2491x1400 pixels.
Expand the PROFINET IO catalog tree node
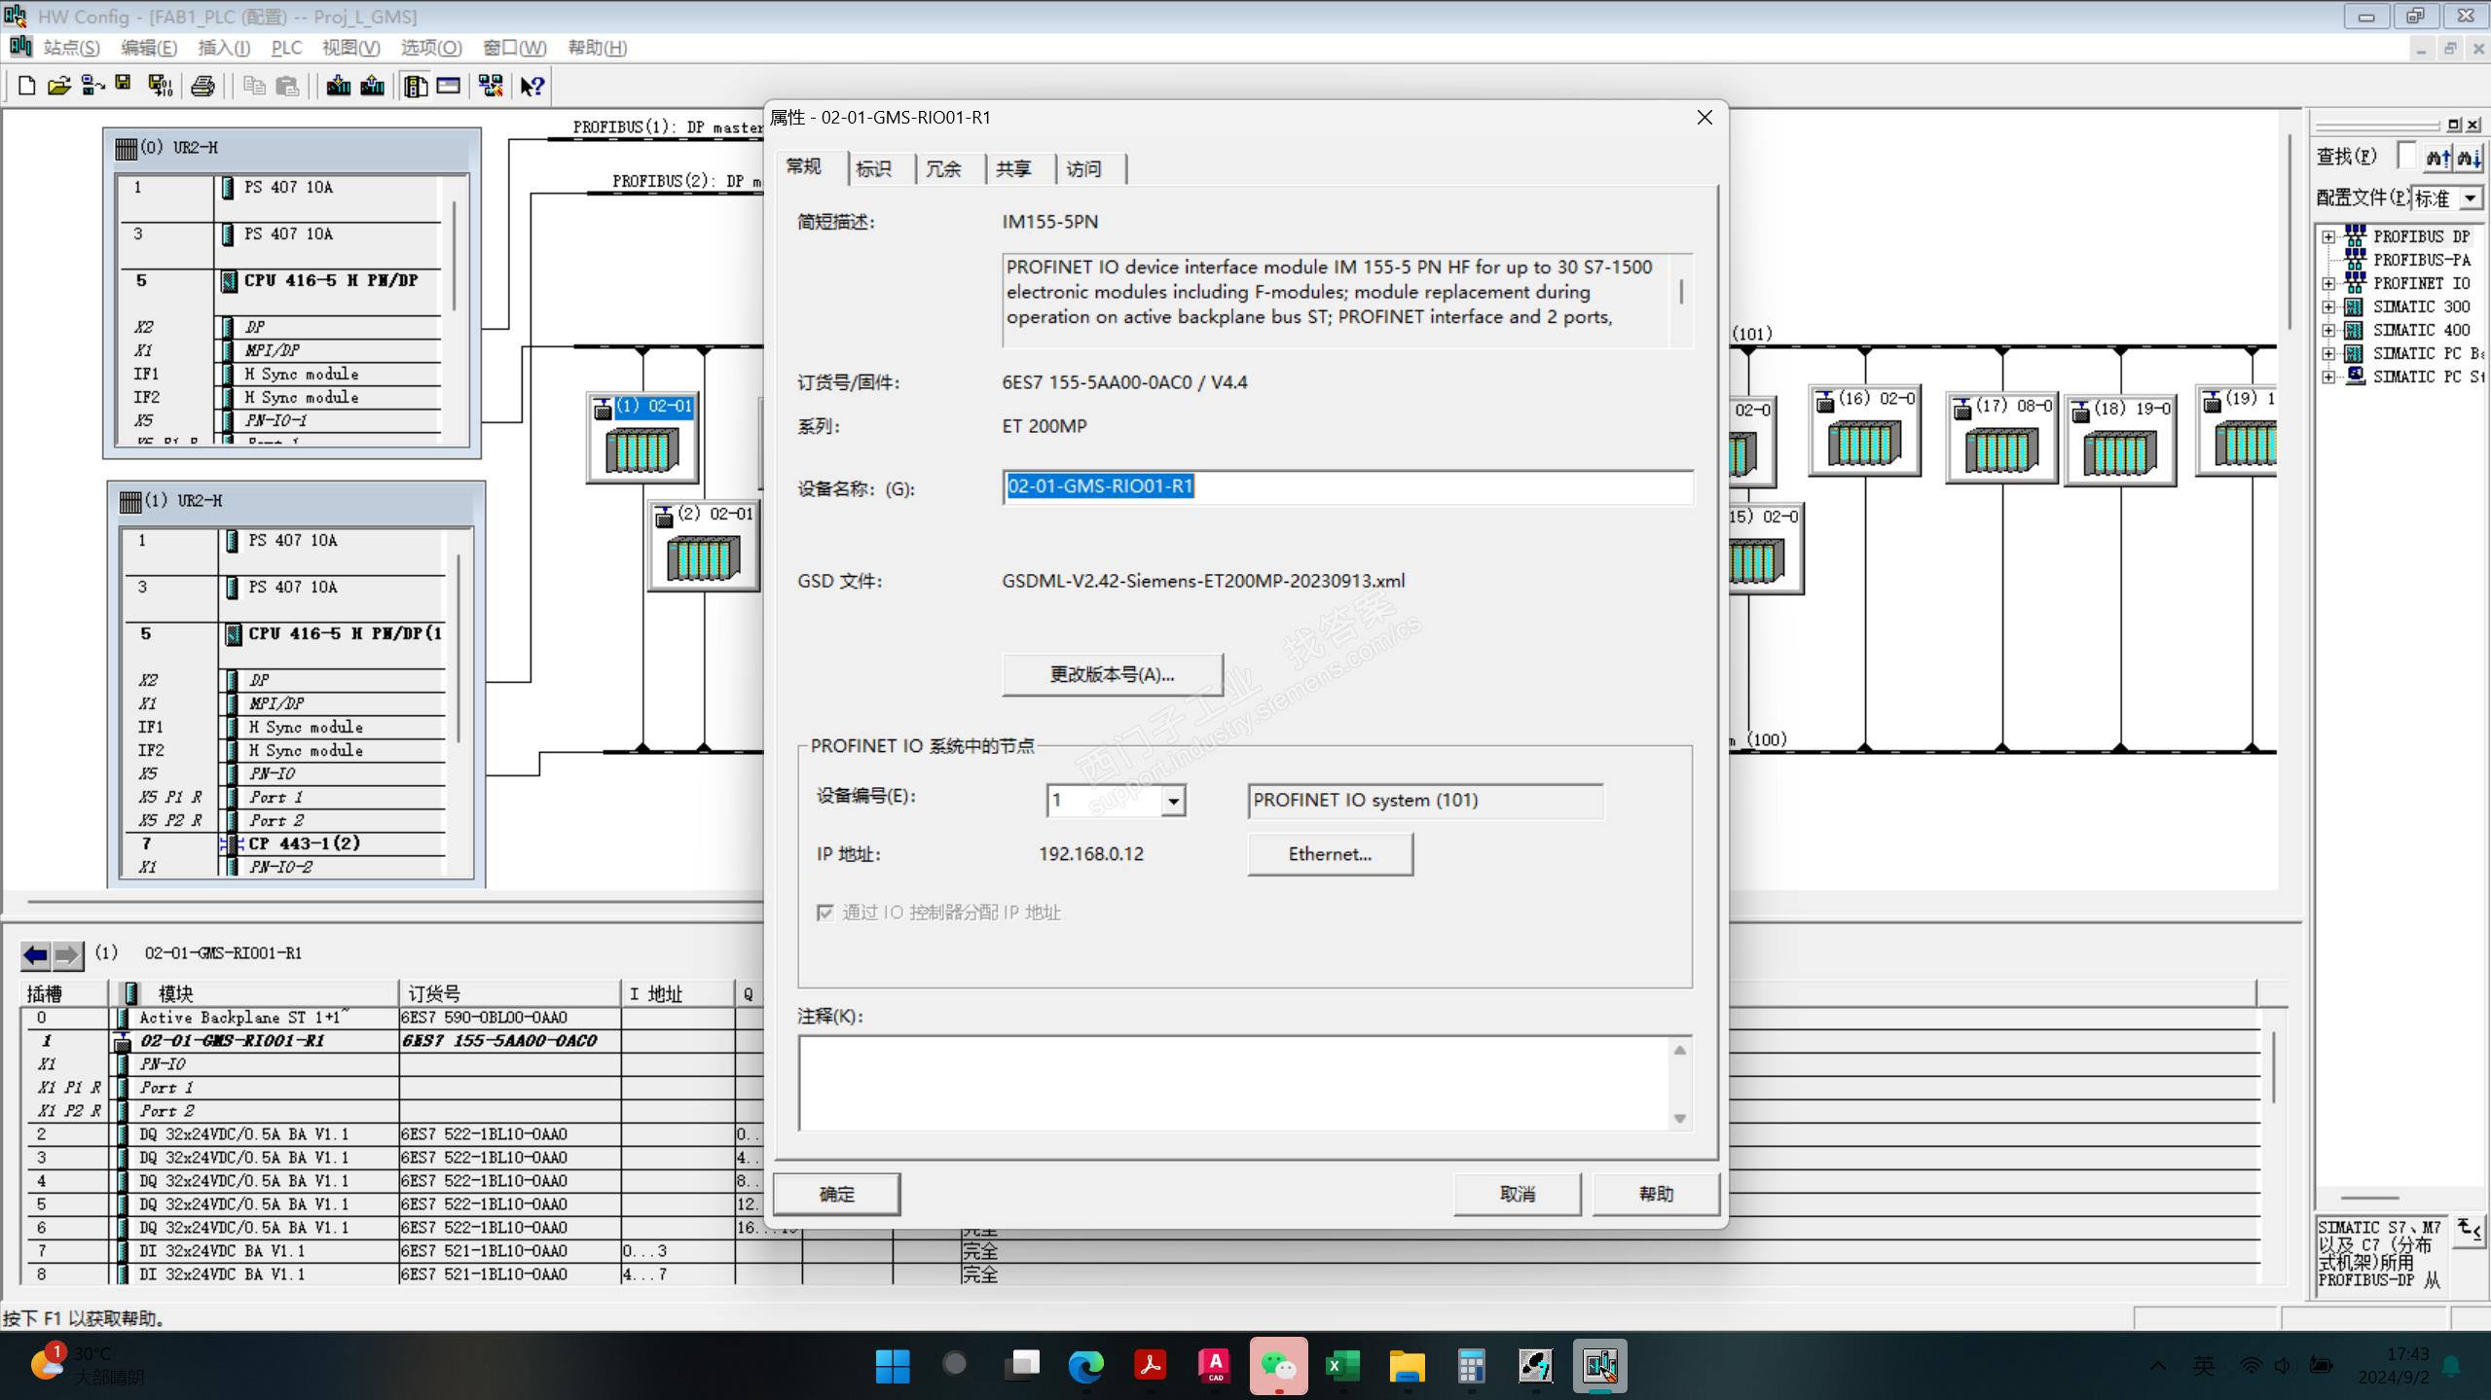click(2328, 283)
